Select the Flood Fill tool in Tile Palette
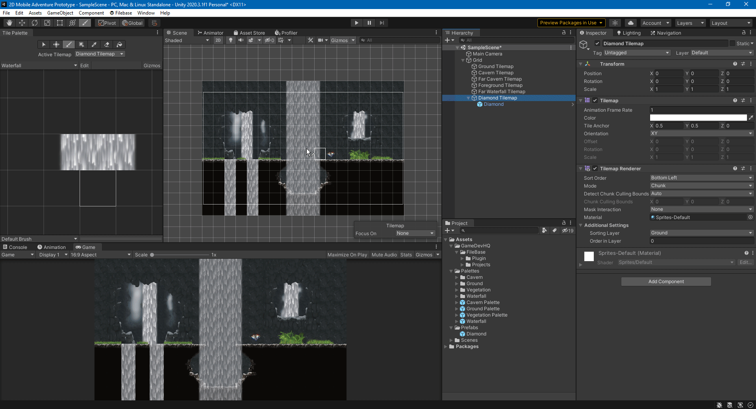This screenshot has height=409, width=756. (120, 44)
